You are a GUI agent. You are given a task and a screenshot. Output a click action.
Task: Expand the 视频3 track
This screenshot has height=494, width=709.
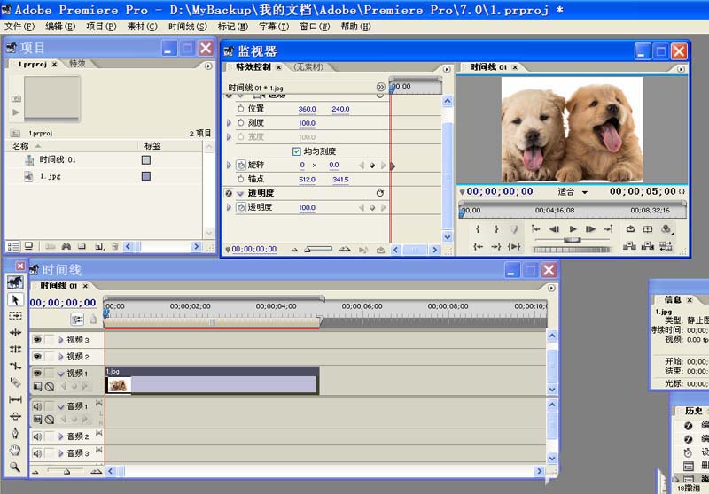click(60, 340)
